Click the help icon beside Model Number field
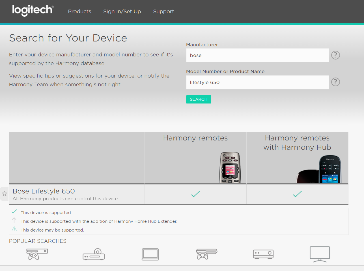The image size is (364, 271). click(x=335, y=82)
